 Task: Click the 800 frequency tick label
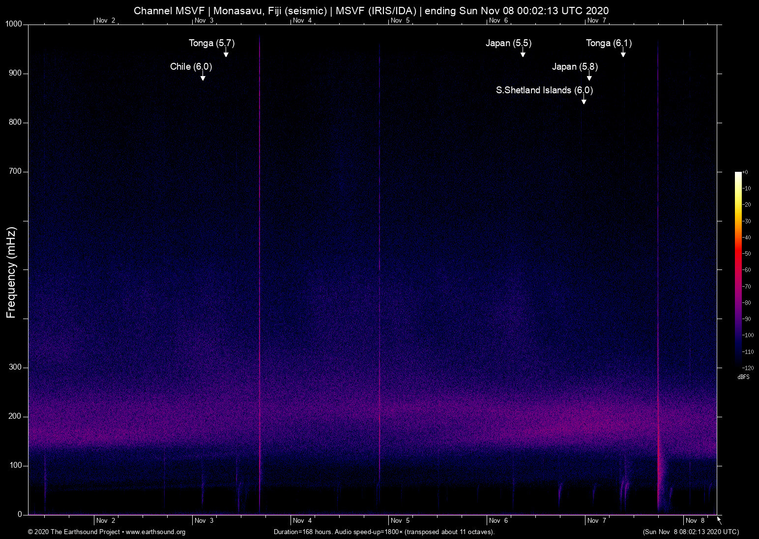(16, 122)
